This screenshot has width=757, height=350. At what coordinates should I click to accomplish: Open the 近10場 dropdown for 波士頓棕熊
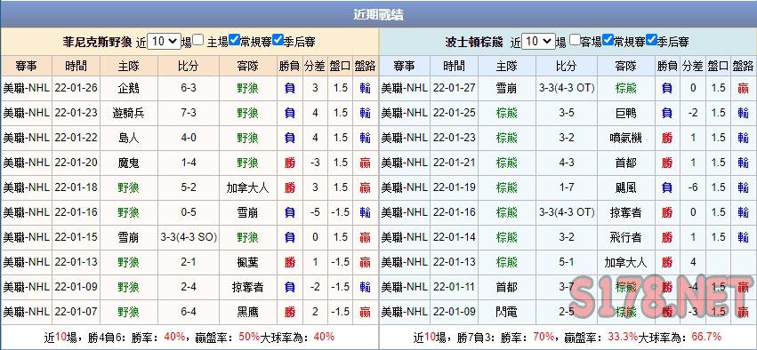tap(538, 42)
